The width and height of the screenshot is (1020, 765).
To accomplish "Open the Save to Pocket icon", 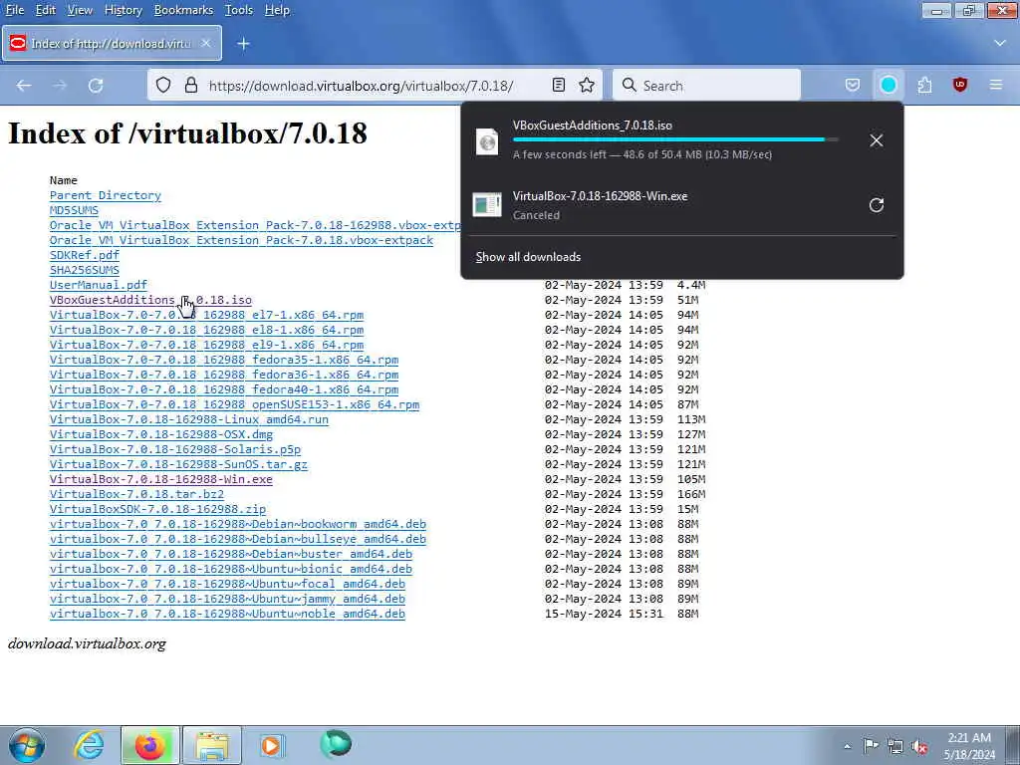I will pyautogui.click(x=853, y=86).
